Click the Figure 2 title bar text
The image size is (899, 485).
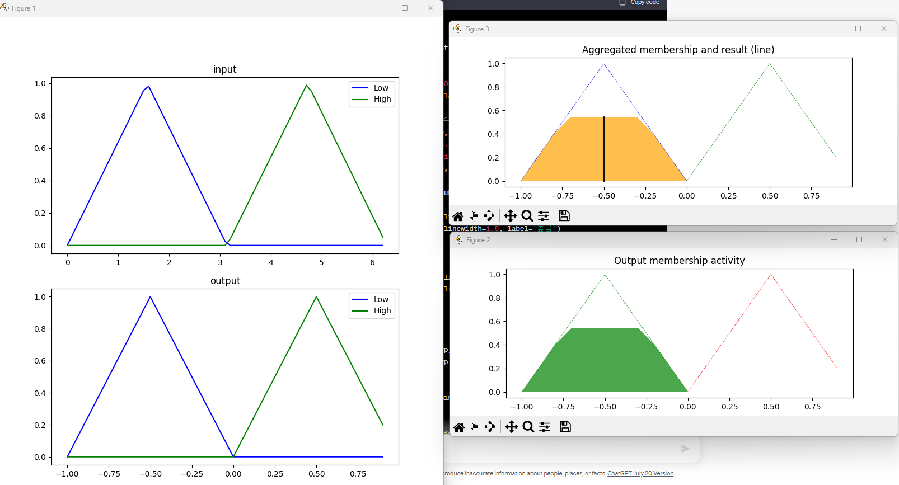point(478,240)
